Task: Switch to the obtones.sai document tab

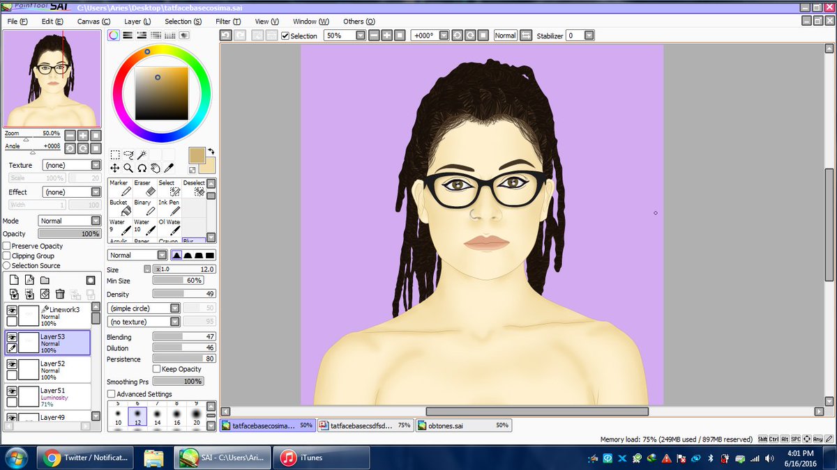Action: [x=464, y=425]
